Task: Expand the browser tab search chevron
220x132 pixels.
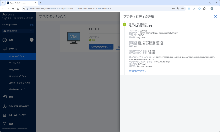Action: pyautogui.click(x=3, y=3)
